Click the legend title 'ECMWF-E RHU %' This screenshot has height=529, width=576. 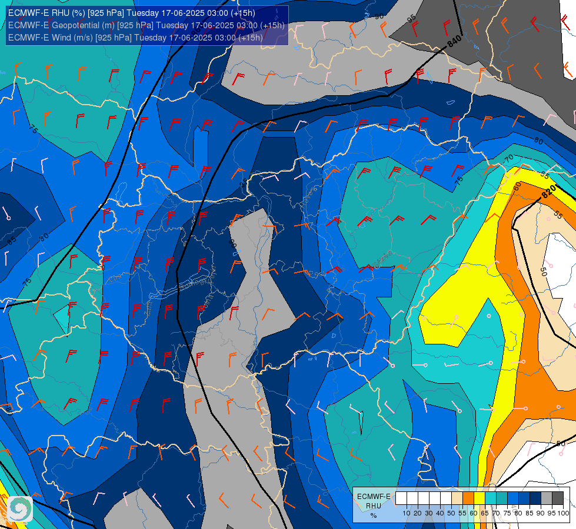pyautogui.click(x=374, y=506)
